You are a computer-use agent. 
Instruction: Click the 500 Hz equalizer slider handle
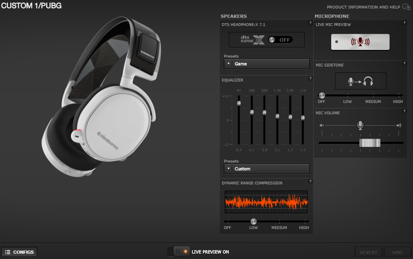tap(264, 113)
